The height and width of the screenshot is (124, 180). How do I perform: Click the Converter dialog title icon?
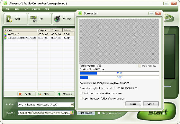pyautogui.click(x=80, y=13)
